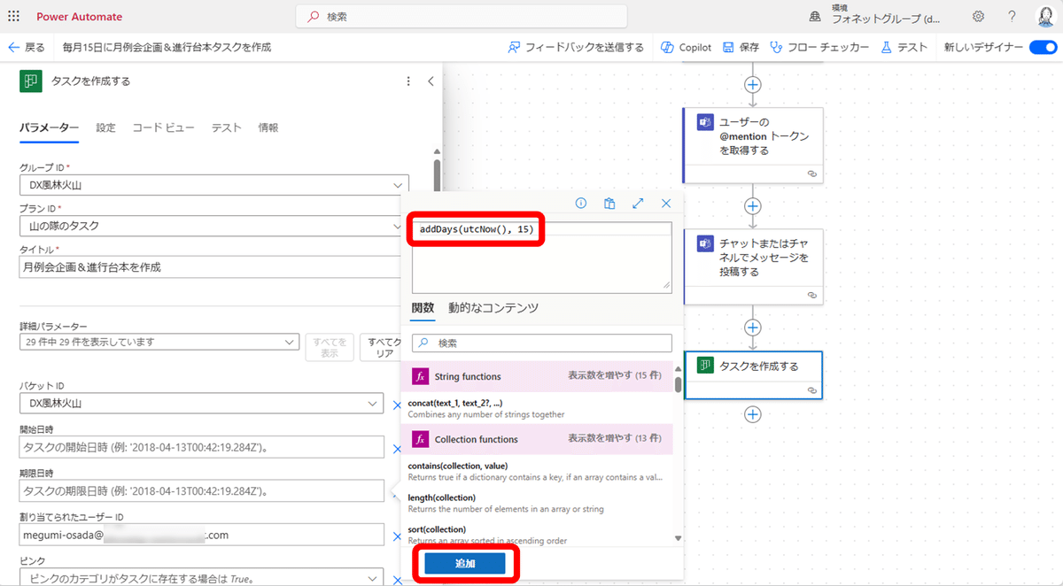Click the function 検索 box
The image size is (1063, 586).
(541, 343)
